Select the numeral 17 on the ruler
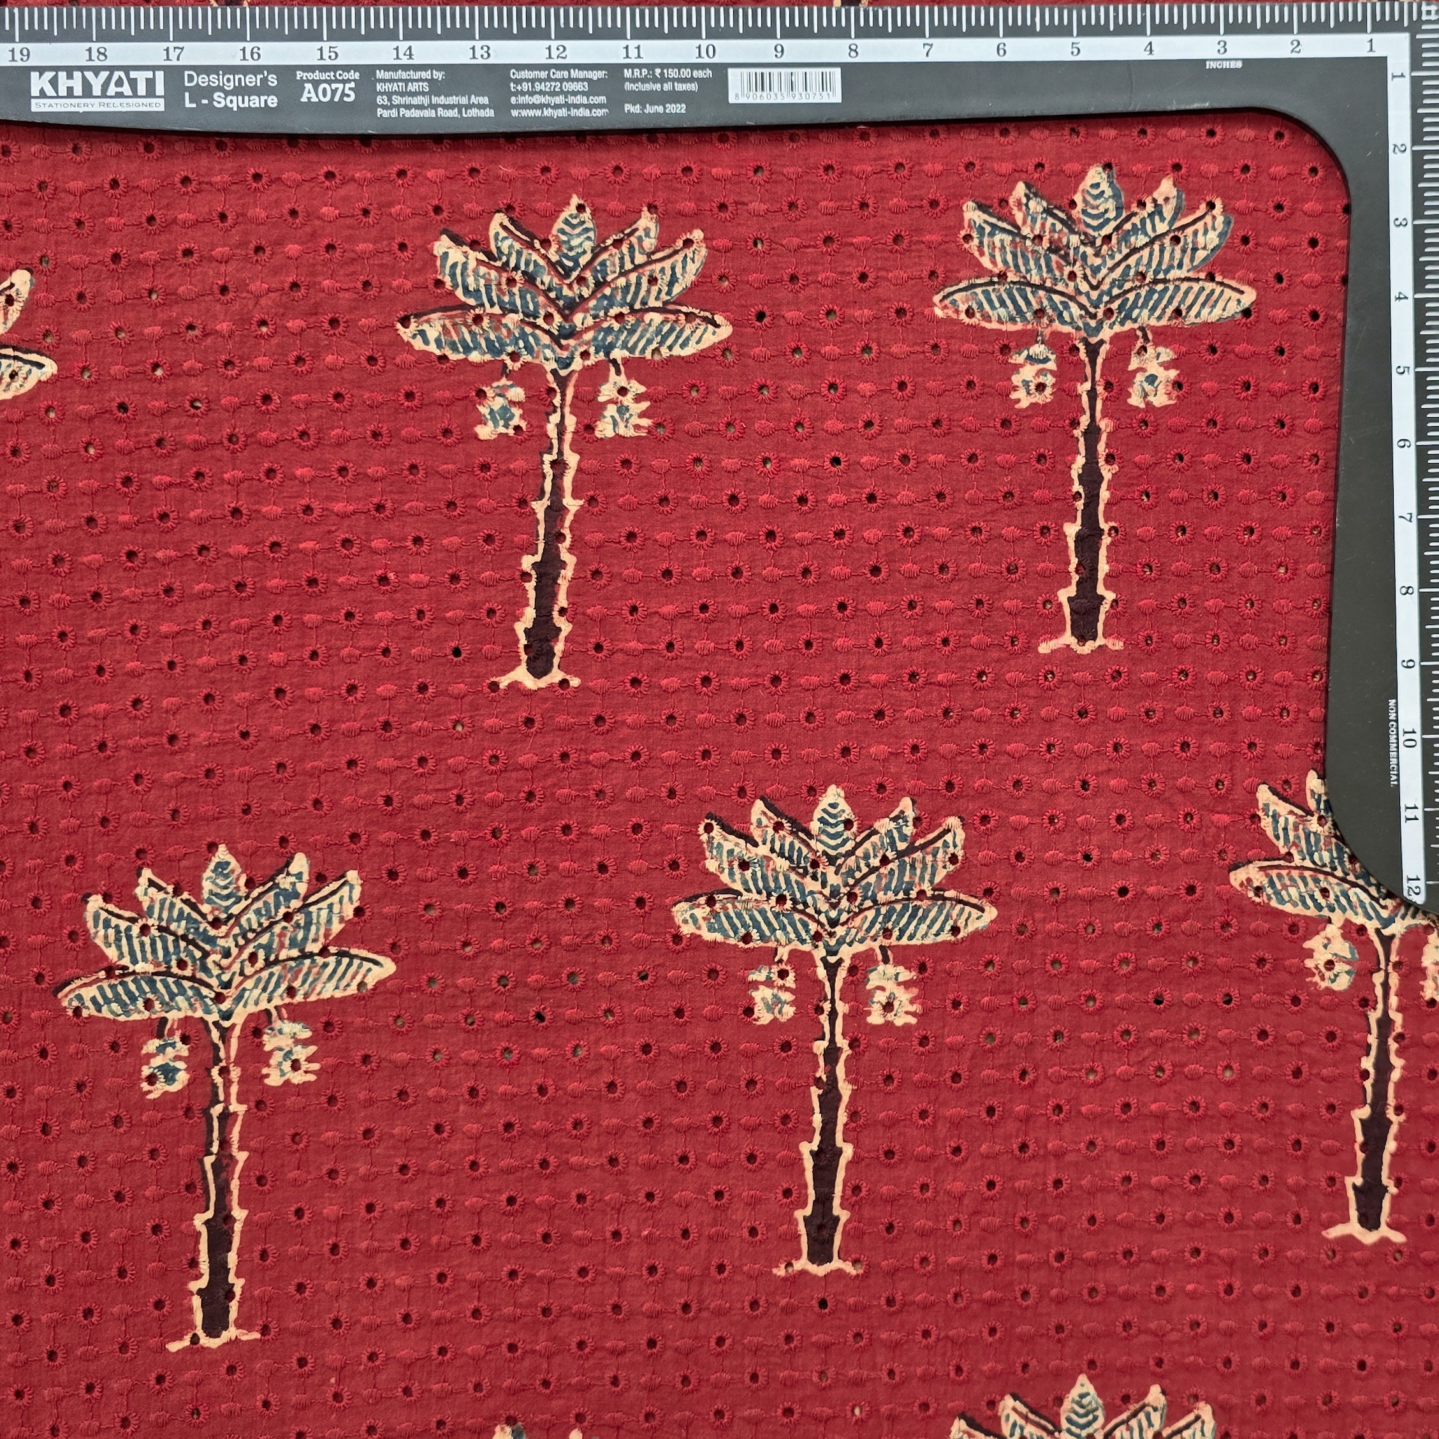1439x1439 pixels. point(173,54)
